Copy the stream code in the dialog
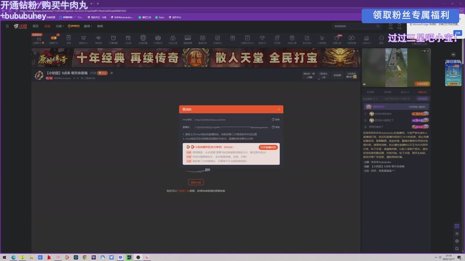This screenshot has height=261, width=465. [x=276, y=127]
